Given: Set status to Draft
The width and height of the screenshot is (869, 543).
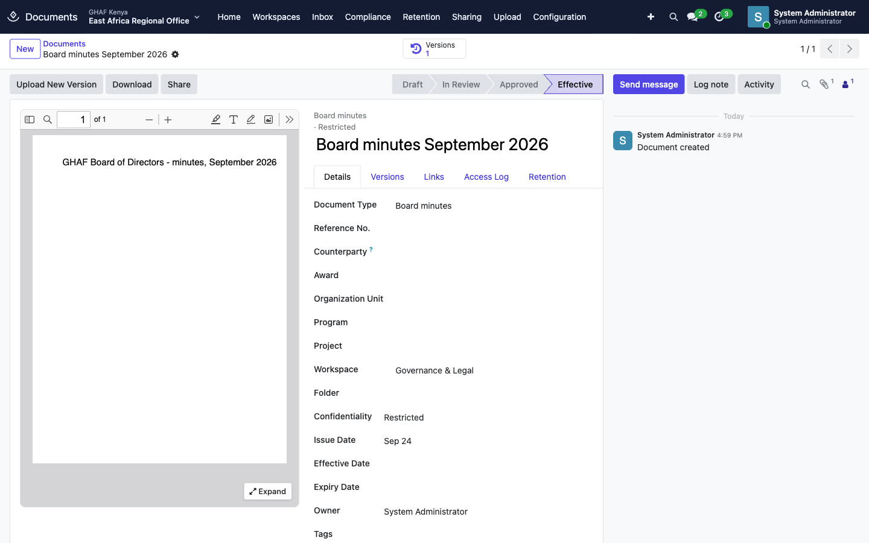Looking at the screenshot, I should (x=413, y=84).
